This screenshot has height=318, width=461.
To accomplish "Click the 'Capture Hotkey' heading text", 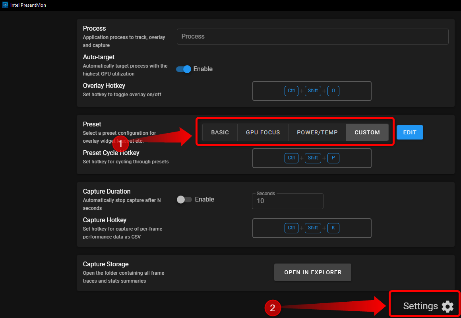I will click(x=105, y=220).
